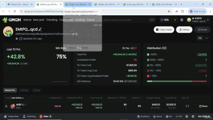Open About in footer
The width and height of the screenshot is (213, 120).
click(157, 116)
